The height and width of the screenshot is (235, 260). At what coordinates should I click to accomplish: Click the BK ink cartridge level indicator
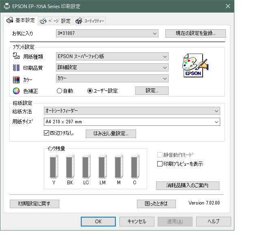tap(70, 168)
